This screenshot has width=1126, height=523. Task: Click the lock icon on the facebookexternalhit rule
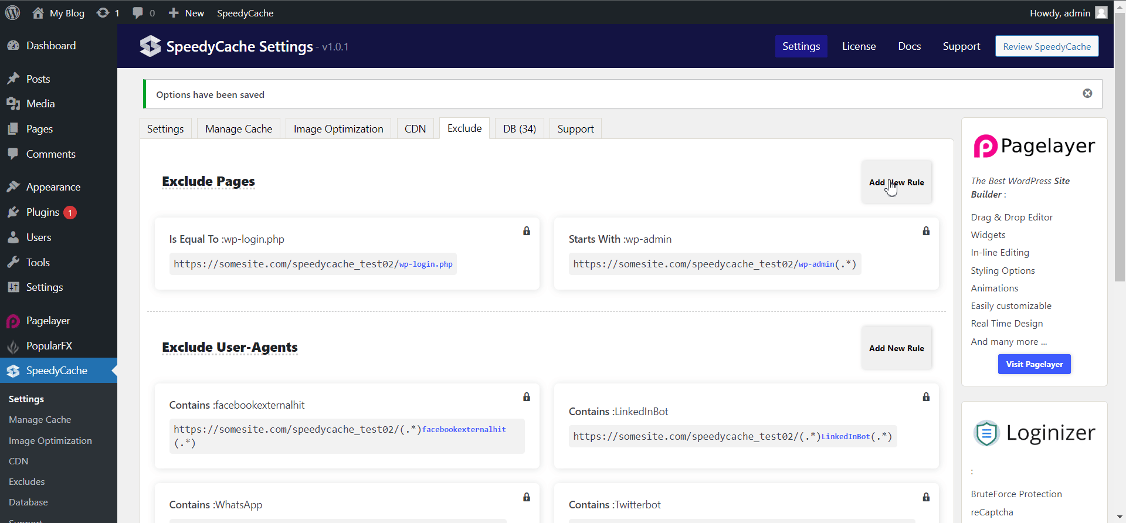[527, 397]
